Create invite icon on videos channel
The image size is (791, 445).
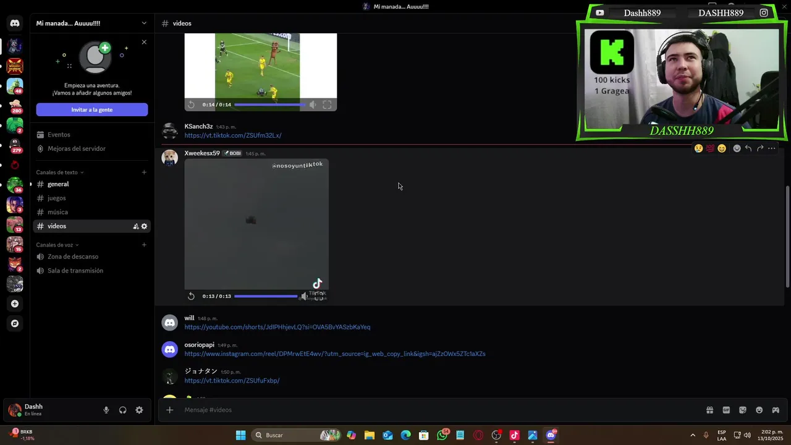click(x=135, y=226)
